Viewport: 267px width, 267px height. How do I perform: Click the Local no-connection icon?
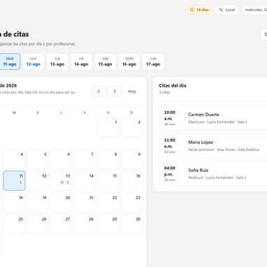click(221, 10)
